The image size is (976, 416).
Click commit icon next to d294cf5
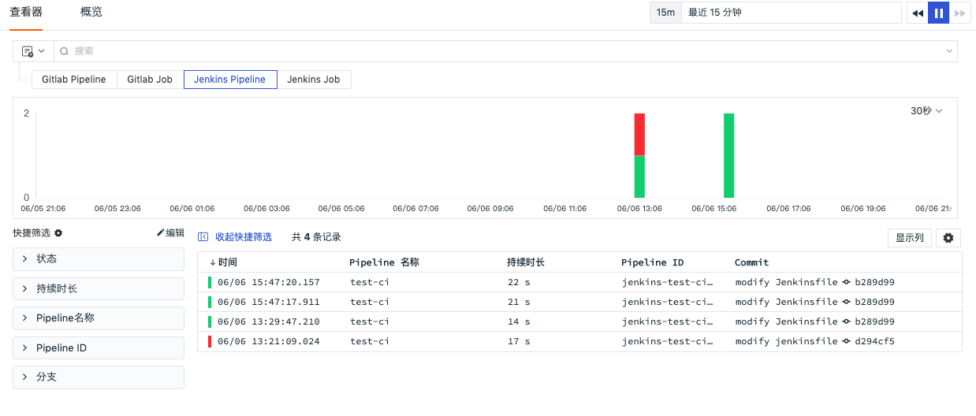[847, 342]
